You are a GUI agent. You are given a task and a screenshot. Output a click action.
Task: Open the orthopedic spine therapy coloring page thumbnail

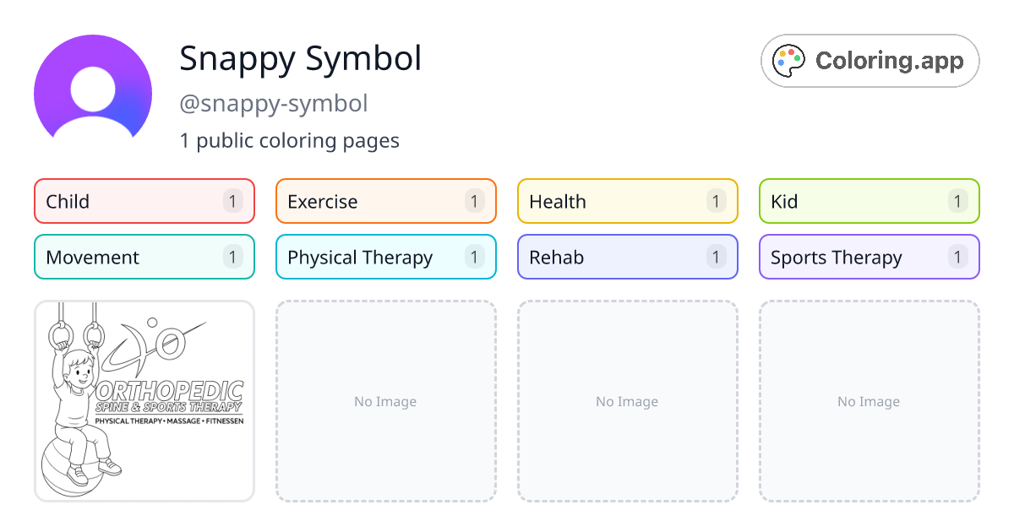point(144,400)
